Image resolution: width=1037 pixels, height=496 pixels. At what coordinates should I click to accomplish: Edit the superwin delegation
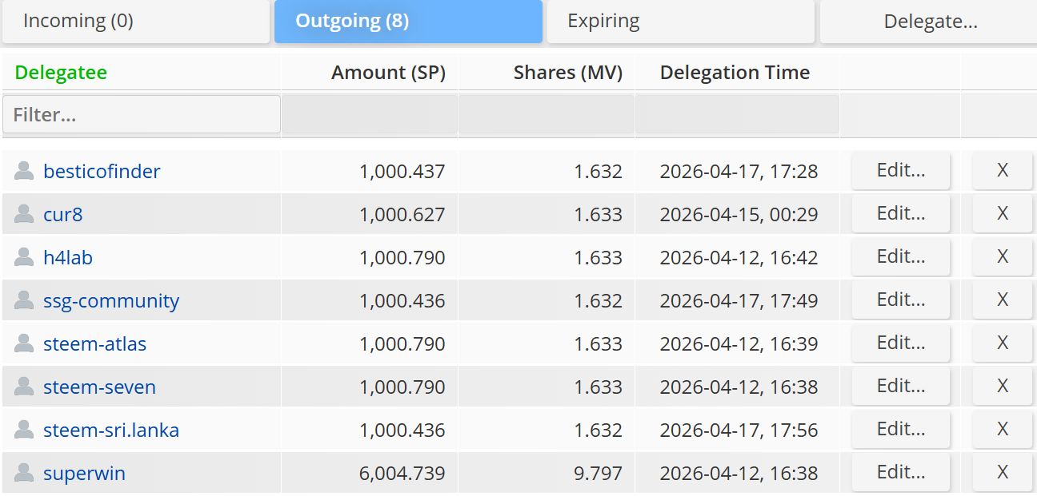click(900, 473)
